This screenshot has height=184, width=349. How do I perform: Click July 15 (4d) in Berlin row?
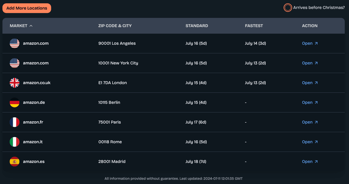tap(196, 102)
